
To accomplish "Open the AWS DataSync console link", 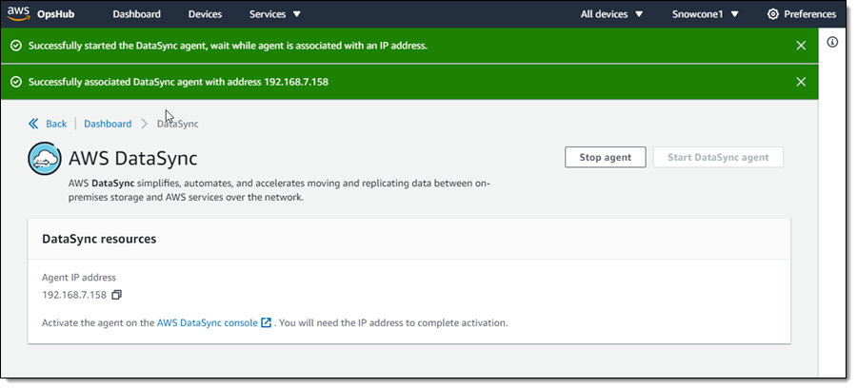I will pyautogui.click(x=207, y=323).
